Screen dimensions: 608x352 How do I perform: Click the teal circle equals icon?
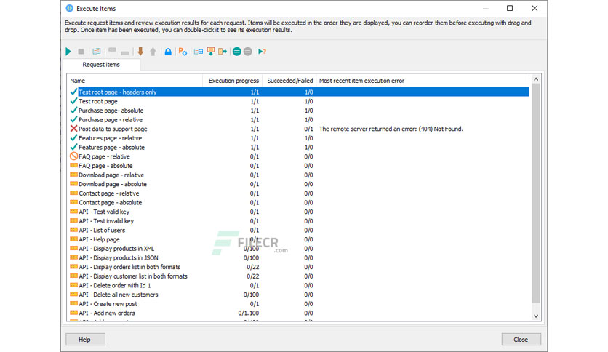[x=237, y=51]
